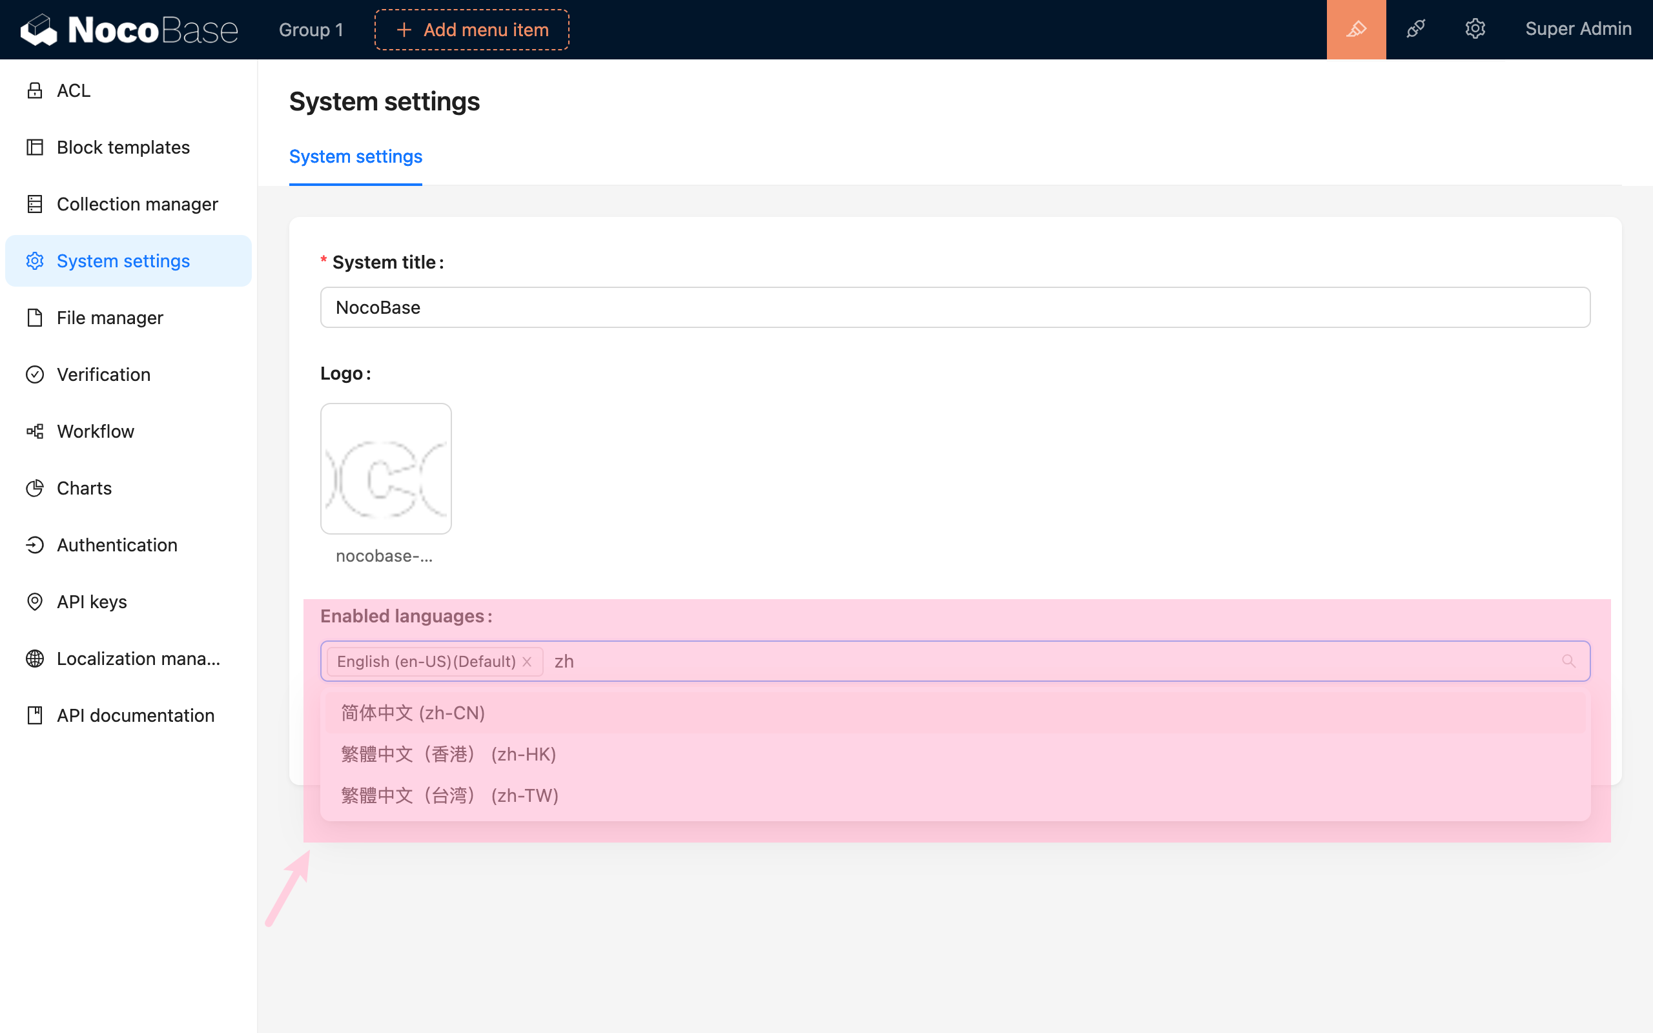The image size is (1653, 1033).
Task: Open Group 1 menu item
Action: pos(311,30)
